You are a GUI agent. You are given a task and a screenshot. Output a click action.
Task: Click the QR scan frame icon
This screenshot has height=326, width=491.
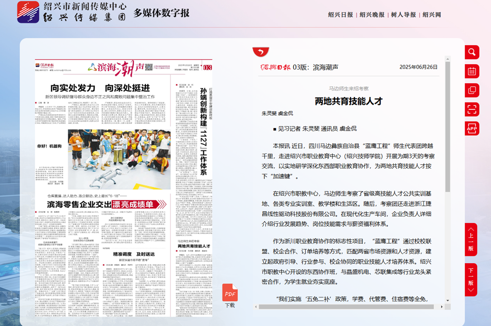(x=472, y=109)
